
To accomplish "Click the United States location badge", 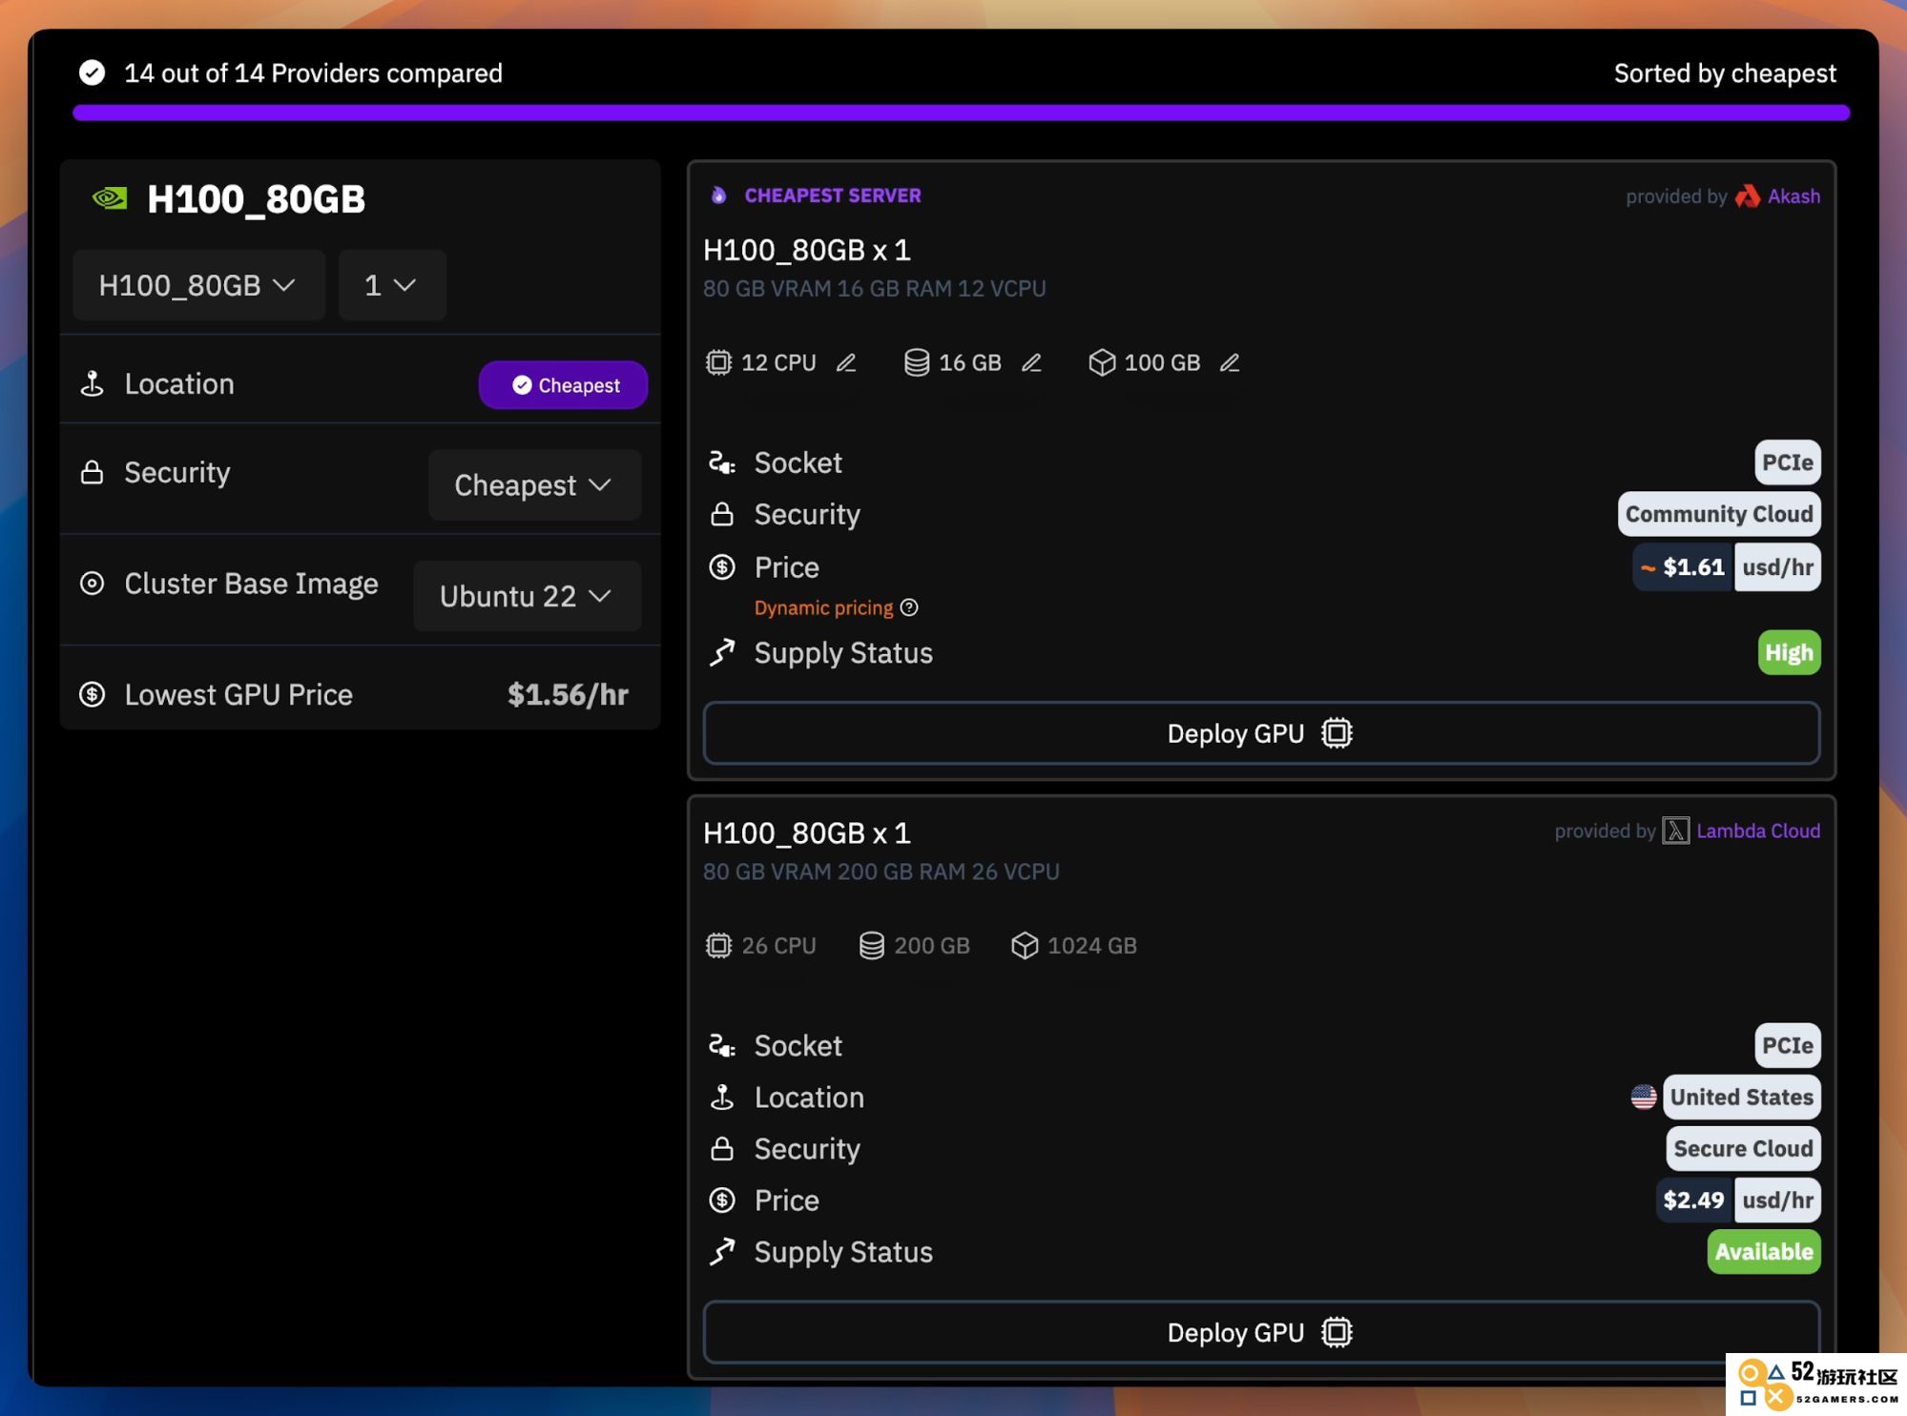I will [1741, 1097].
